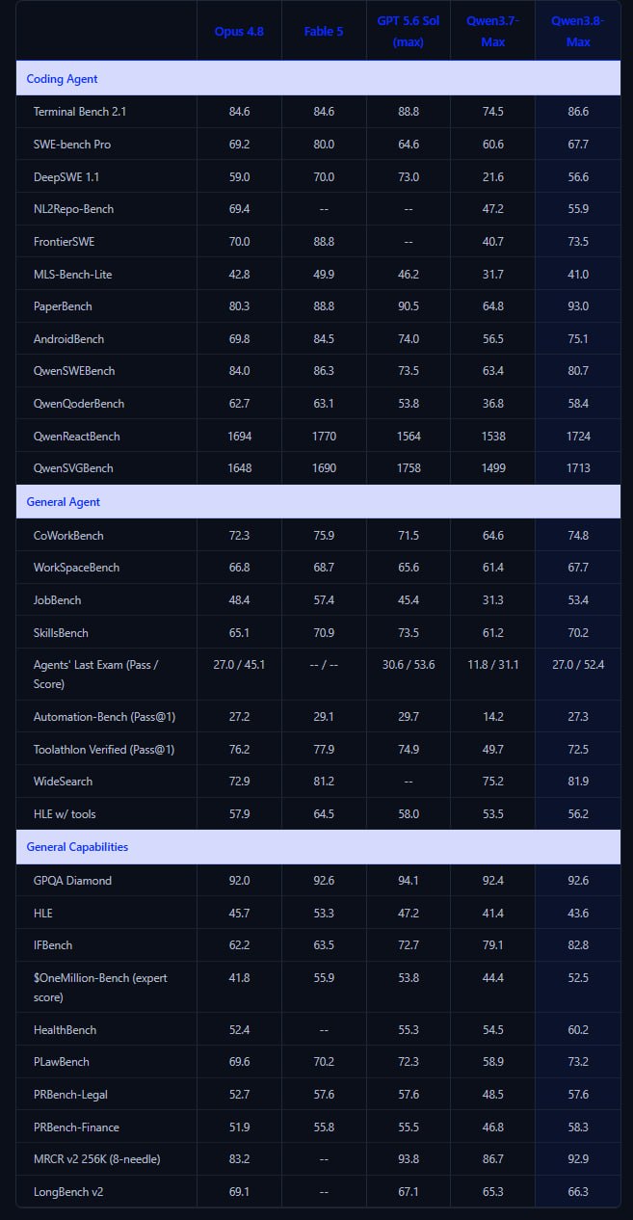Click the Qwen3.8-Max column header
633x1220 pixels.
pos(578,31)
